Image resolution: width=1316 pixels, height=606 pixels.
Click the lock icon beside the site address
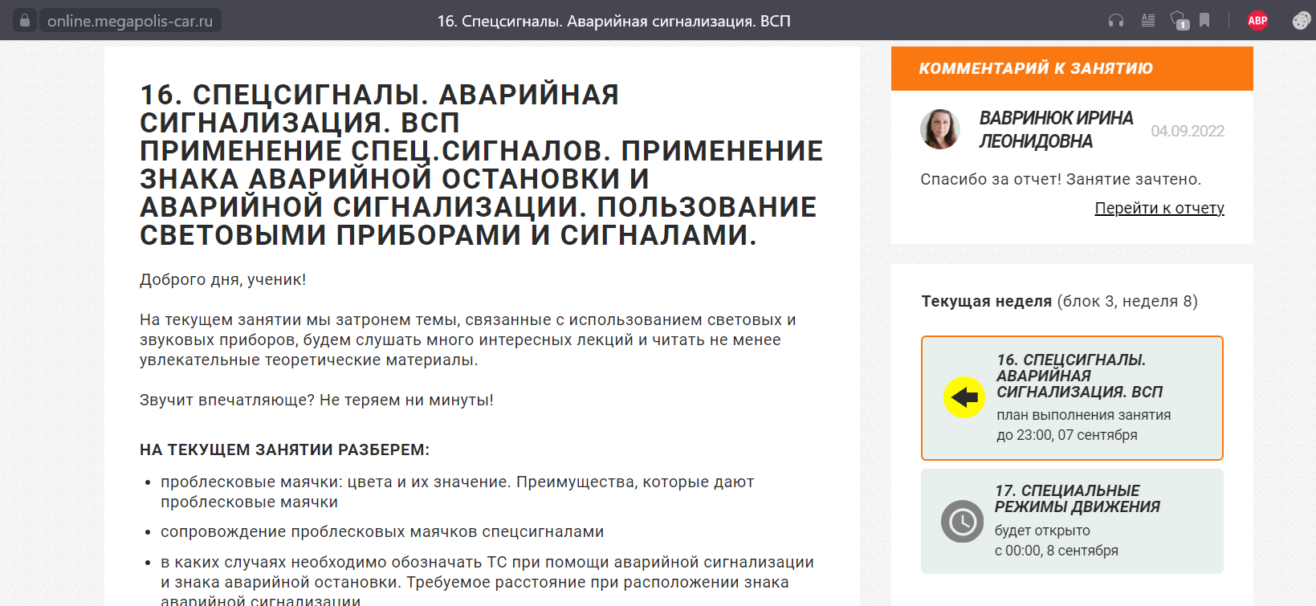coord(25,21)
